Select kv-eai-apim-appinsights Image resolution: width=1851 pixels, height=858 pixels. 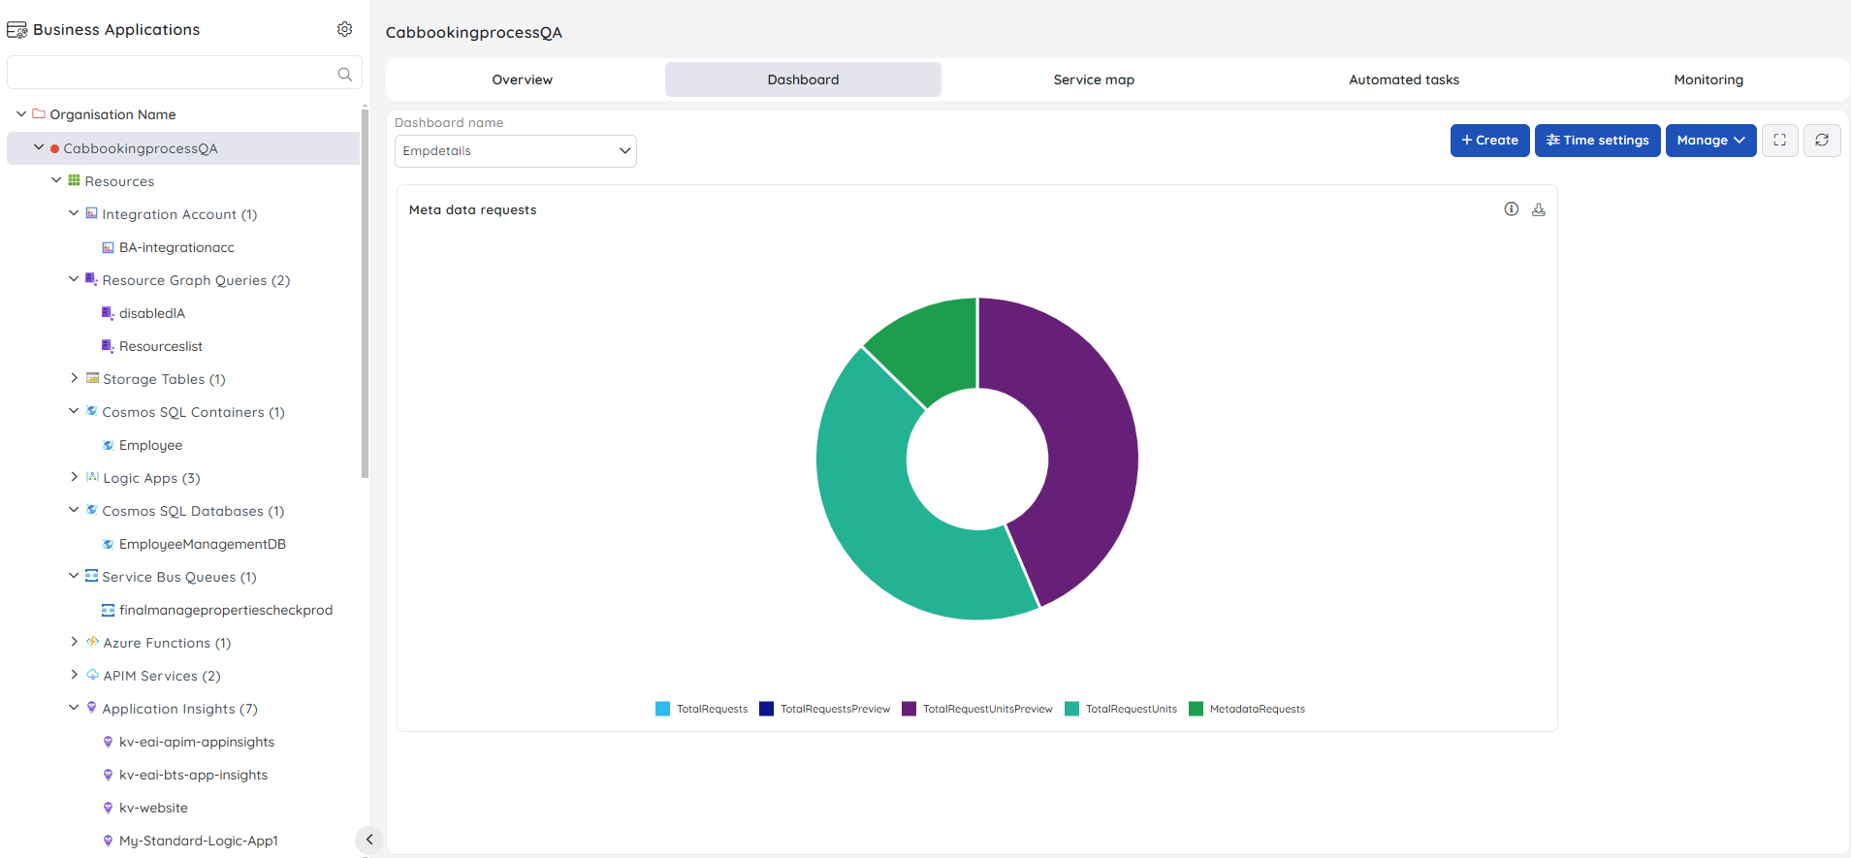[197, 742]
